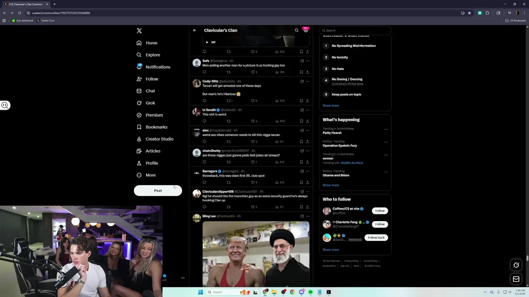Open Ming Lee's post image
Screen dimensions: 529x297
(256, 254)
